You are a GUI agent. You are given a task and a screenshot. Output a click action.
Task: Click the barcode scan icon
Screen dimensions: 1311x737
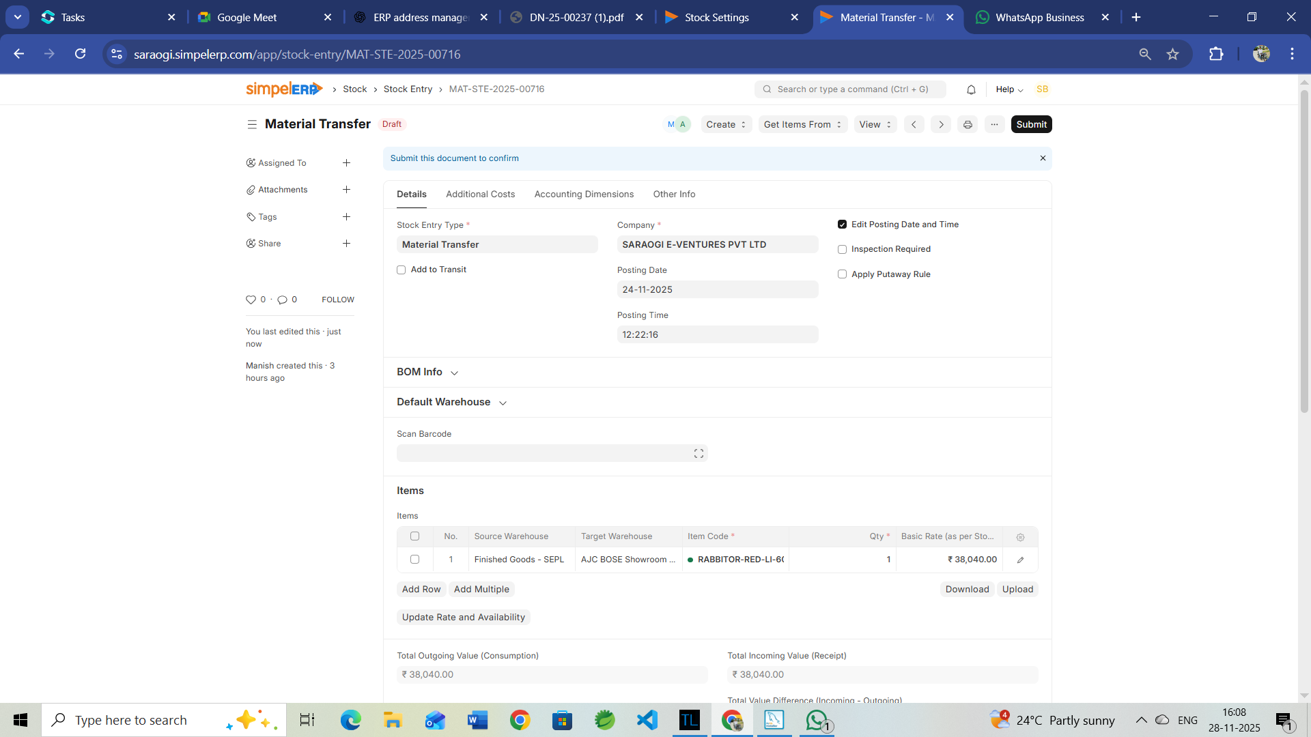point(699,454)
